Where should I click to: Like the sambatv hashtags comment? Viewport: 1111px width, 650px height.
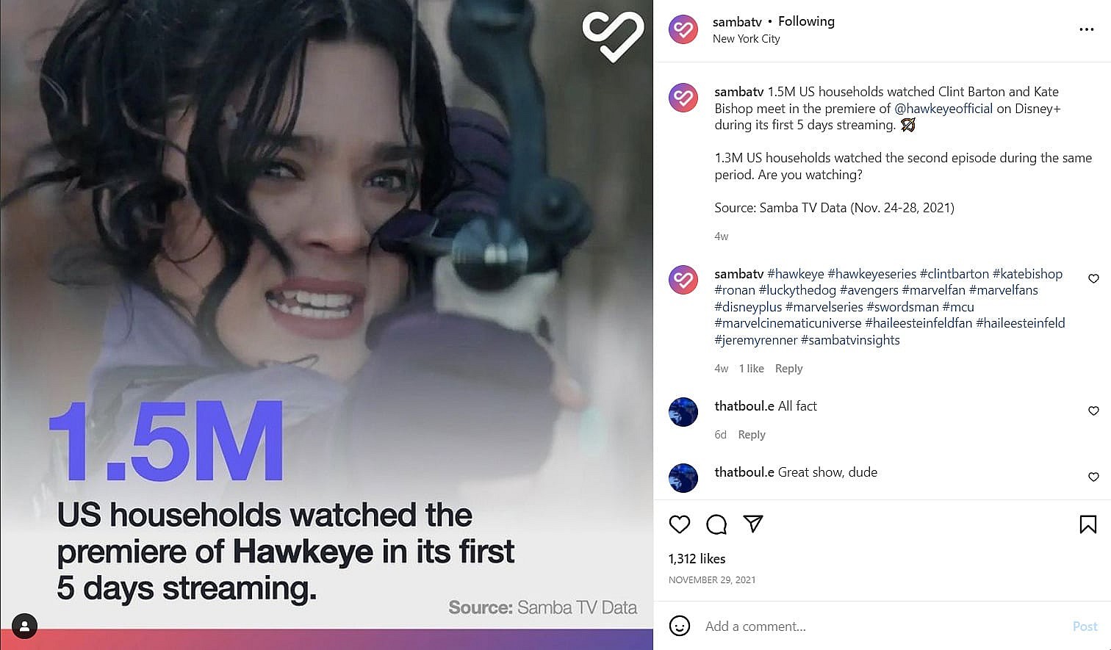pos(1093,279)
